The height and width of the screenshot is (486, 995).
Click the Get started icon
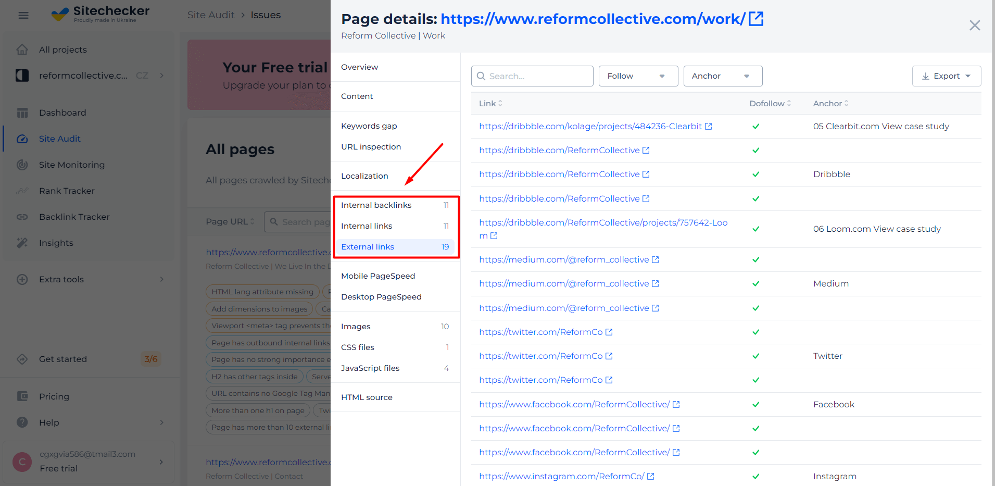click(x=22, y=359)
